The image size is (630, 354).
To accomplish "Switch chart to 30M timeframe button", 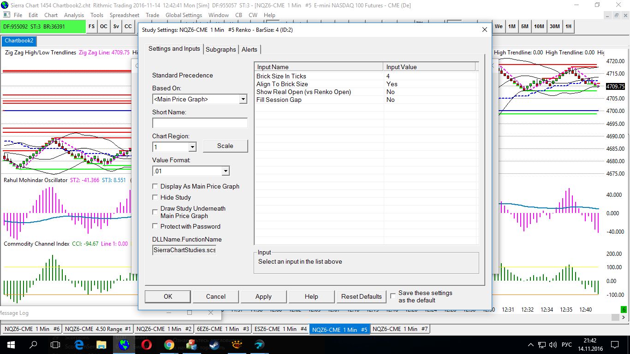I will click(555, 26).
